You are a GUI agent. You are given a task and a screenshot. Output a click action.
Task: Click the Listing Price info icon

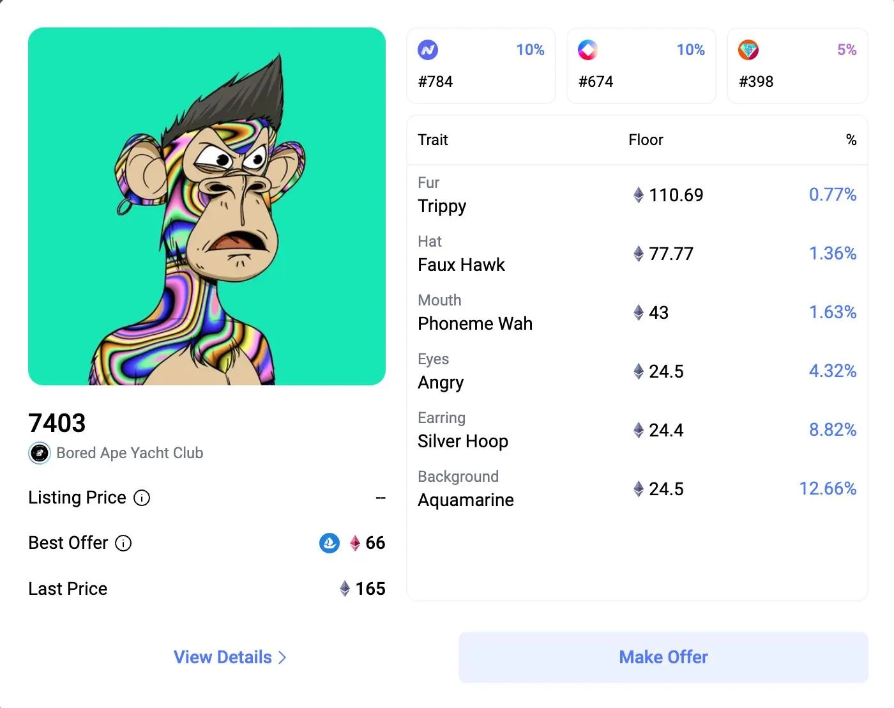142,498
